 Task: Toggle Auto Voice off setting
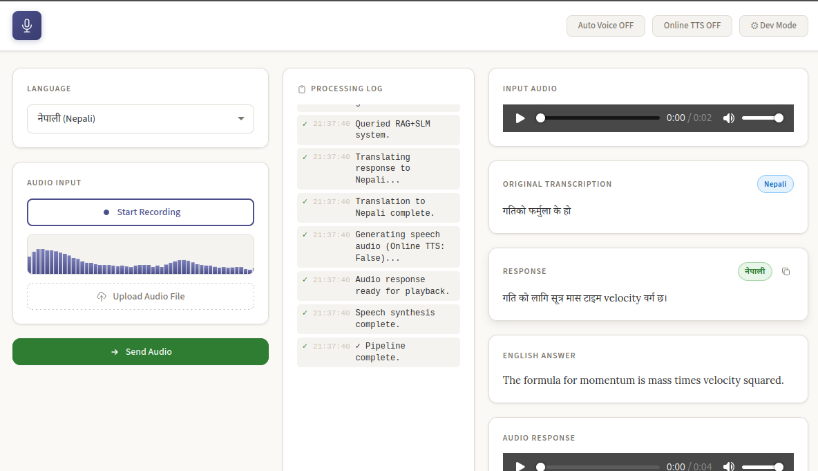tap(605, 26)
